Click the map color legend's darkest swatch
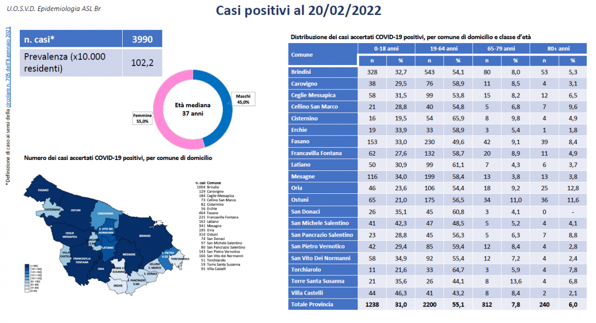This screenshot has width=596, height=323. coord(28,266)
